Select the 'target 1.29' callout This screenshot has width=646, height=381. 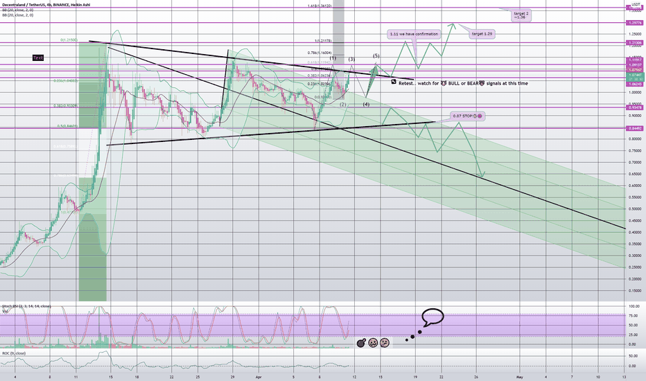(482, 34)
